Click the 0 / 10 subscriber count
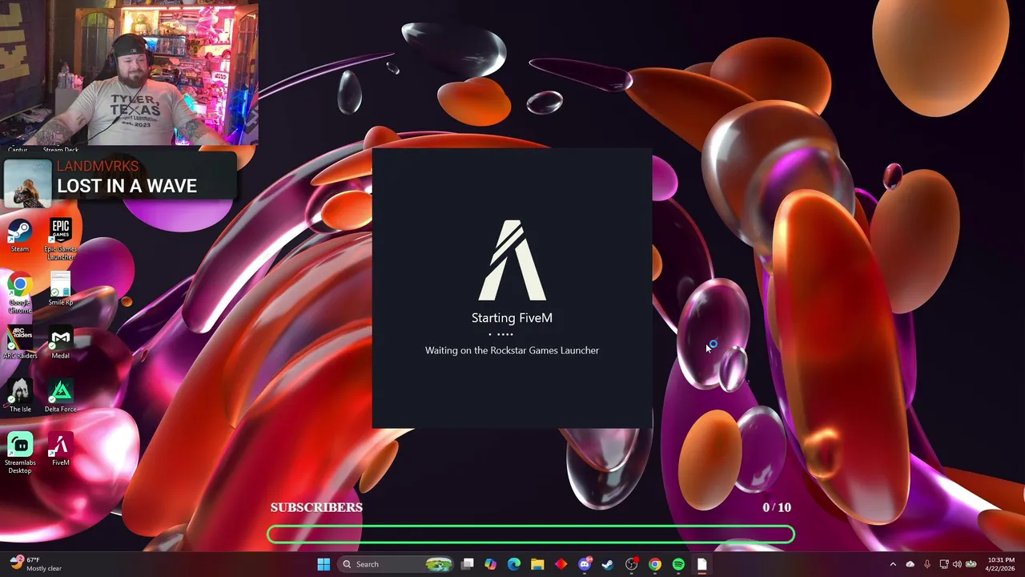The image size is (1025, 577). (777, 507)
